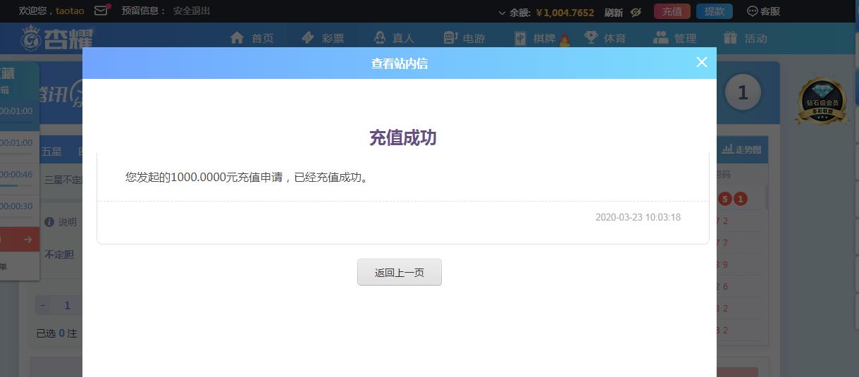The width and height of the screenshot is (859, 377).
Task: Expand the balance dropdown chevron
Action: click(x=502, y=13)
